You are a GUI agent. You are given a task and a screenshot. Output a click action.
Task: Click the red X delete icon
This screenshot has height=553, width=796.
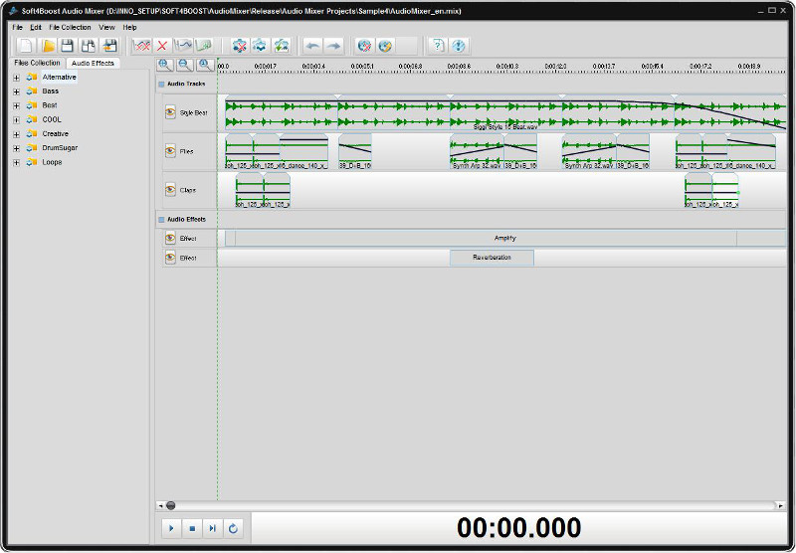click(162, 46)
